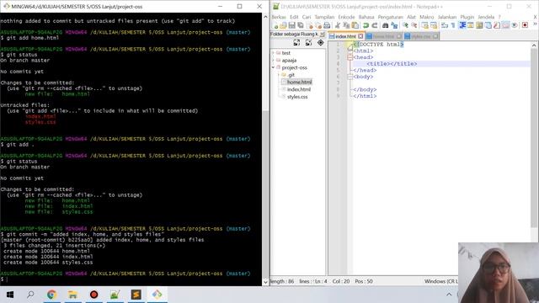Open the Replace dialog toolbar icon
539x303 pixels.
(394, 25)
